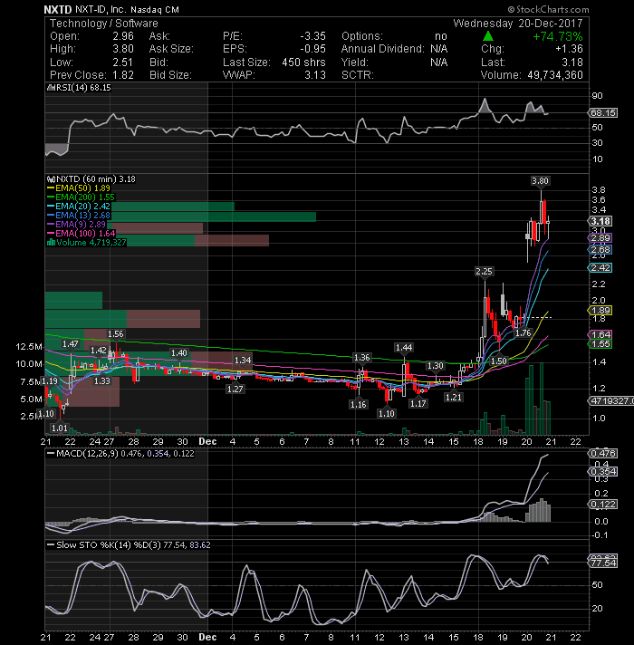
Task: Click the 1.16 low label near Dec 11
Action: click(358, 404)
